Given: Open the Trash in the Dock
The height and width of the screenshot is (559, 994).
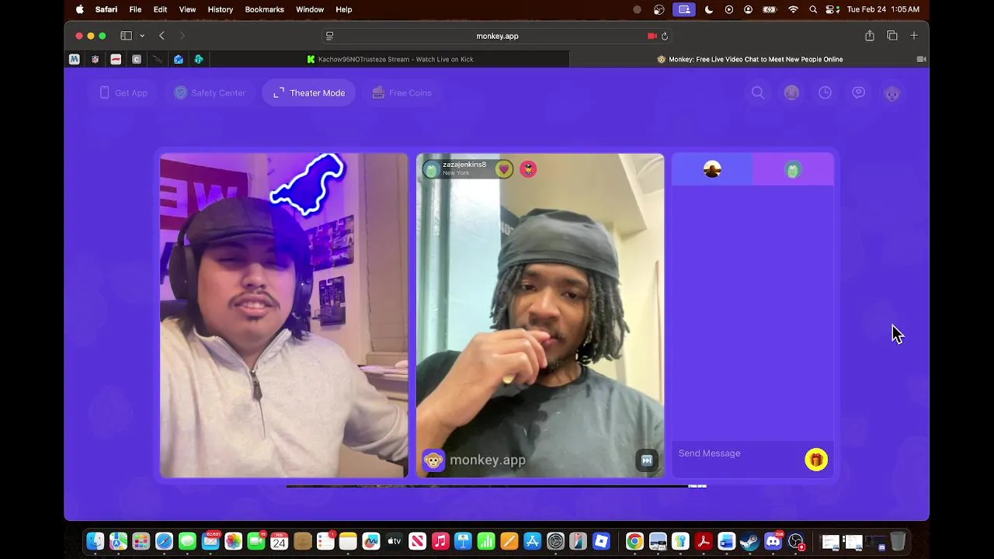Looking at the screenshot, I should (x=898, y=541).
